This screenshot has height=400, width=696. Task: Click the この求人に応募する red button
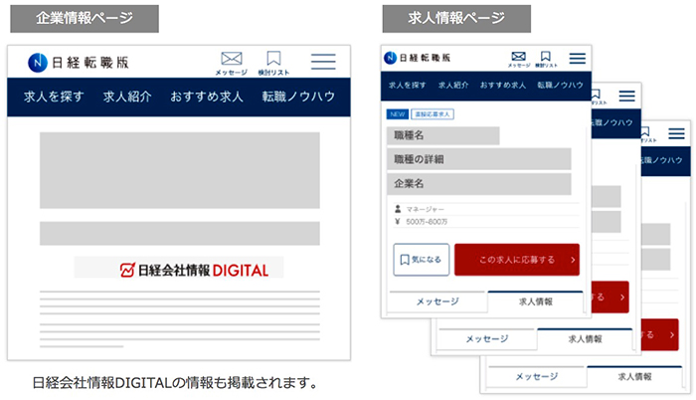point(517,260)
